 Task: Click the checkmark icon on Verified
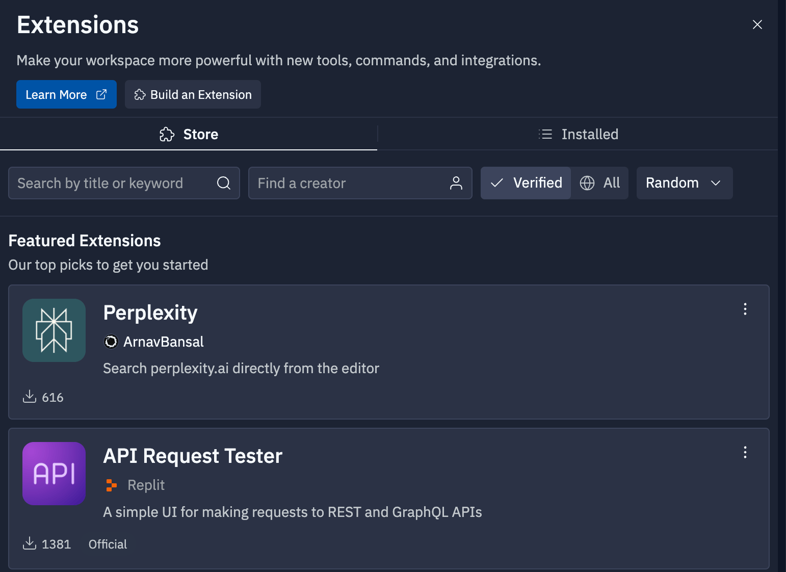(497, 183)
